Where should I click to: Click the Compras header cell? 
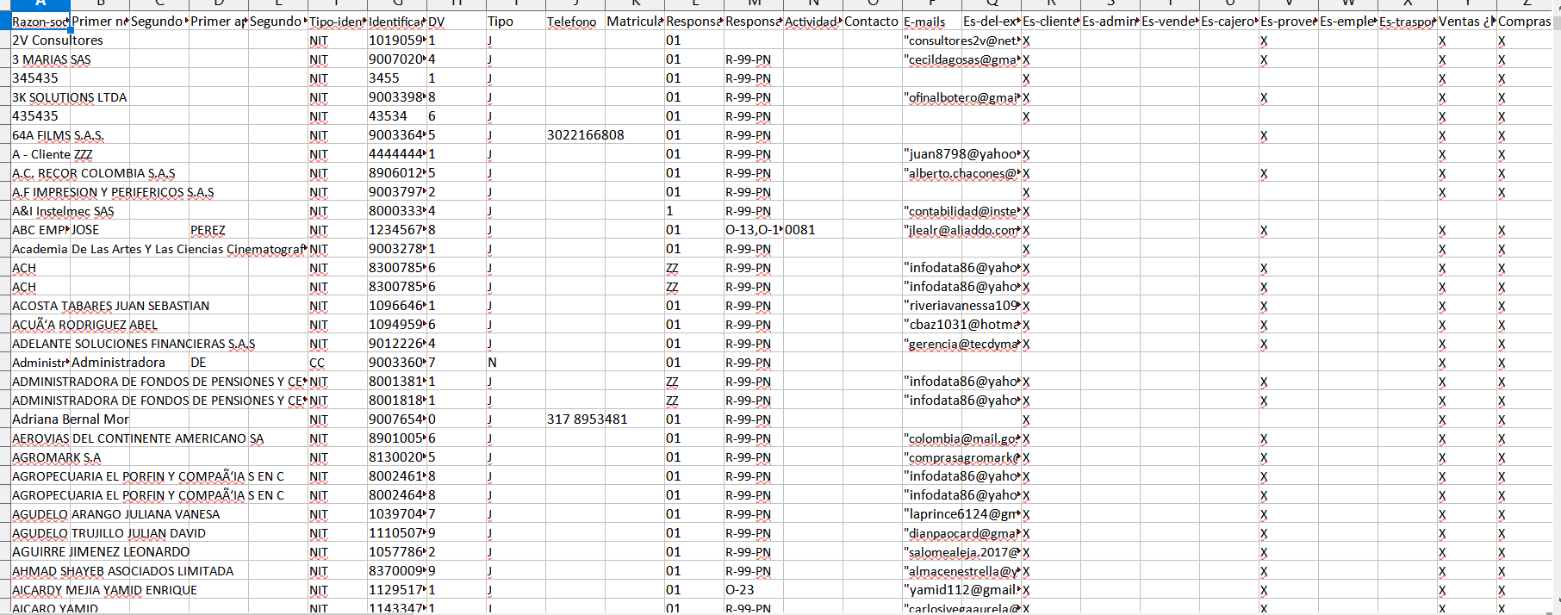click(x=1526, y=22)
